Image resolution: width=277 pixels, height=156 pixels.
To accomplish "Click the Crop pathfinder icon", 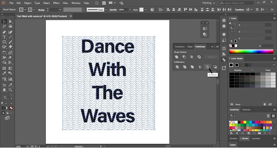I will (200, 67).
